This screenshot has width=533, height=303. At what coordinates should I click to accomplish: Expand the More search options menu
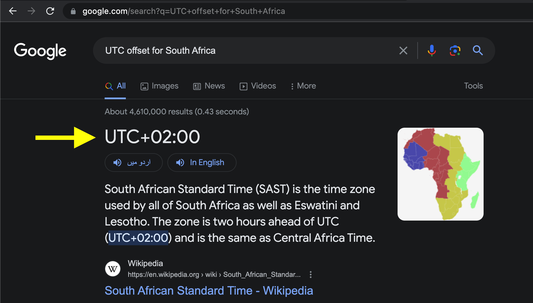pos(303,86)
